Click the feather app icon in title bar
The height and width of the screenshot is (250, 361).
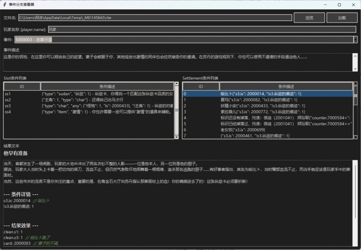[x=4, y=5]
